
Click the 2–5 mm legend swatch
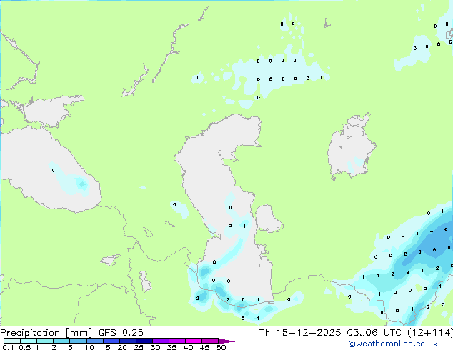pos(61,341)
